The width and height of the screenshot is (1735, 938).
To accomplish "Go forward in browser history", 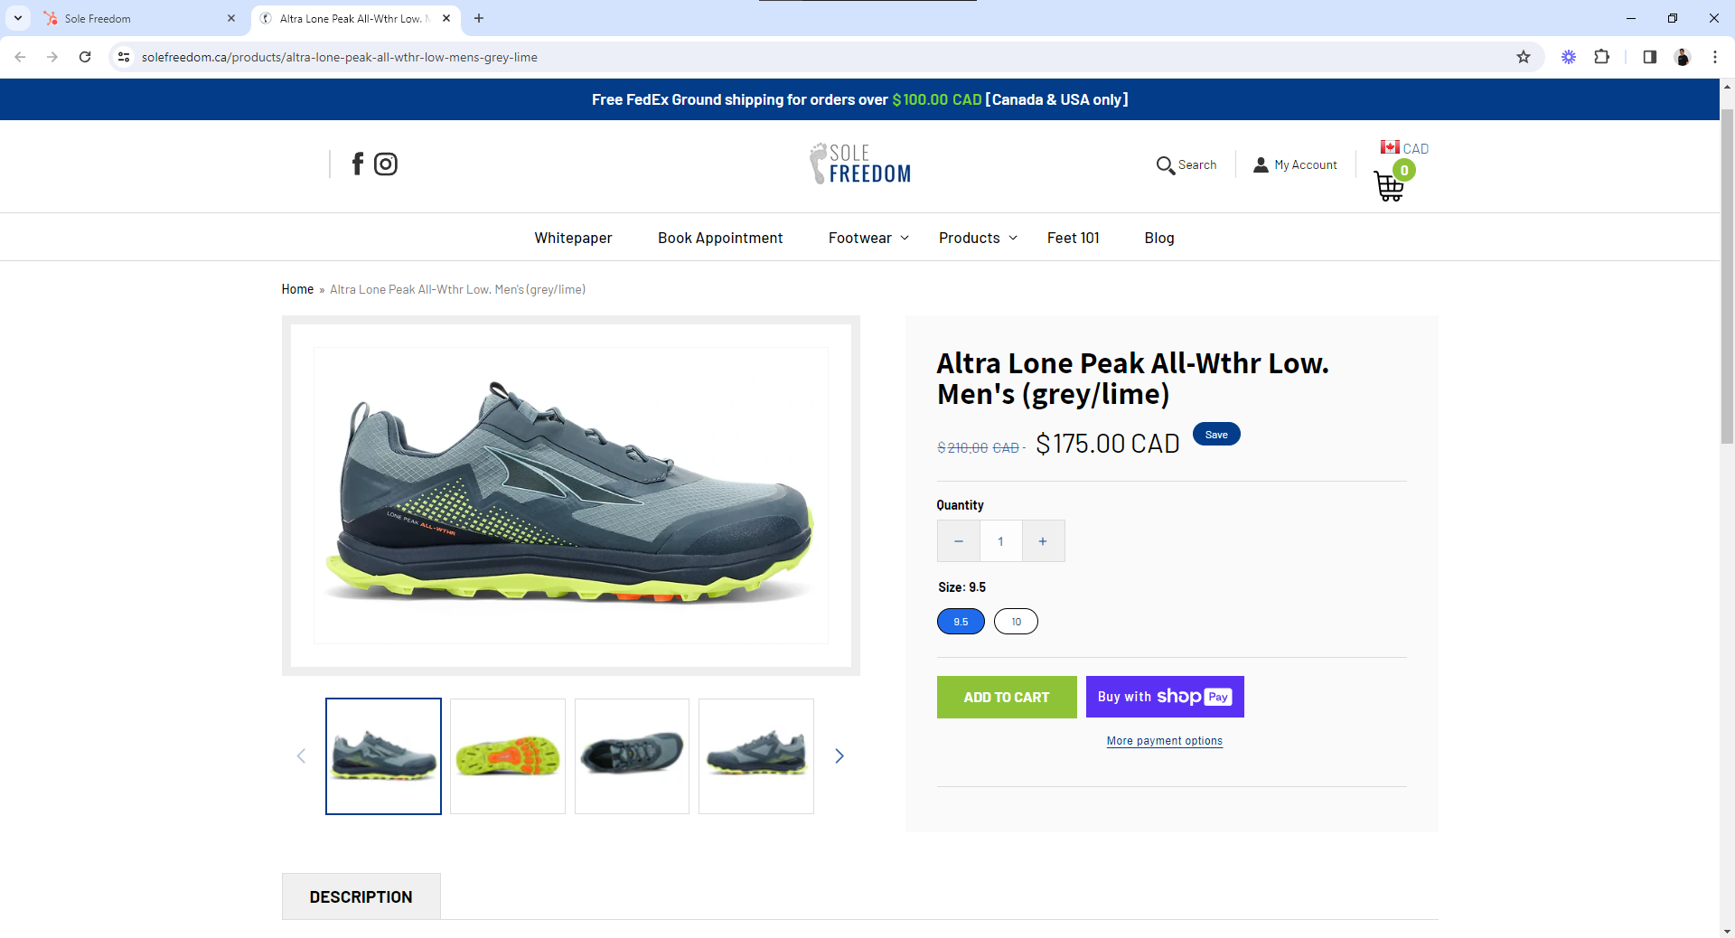I will [52, 57].
